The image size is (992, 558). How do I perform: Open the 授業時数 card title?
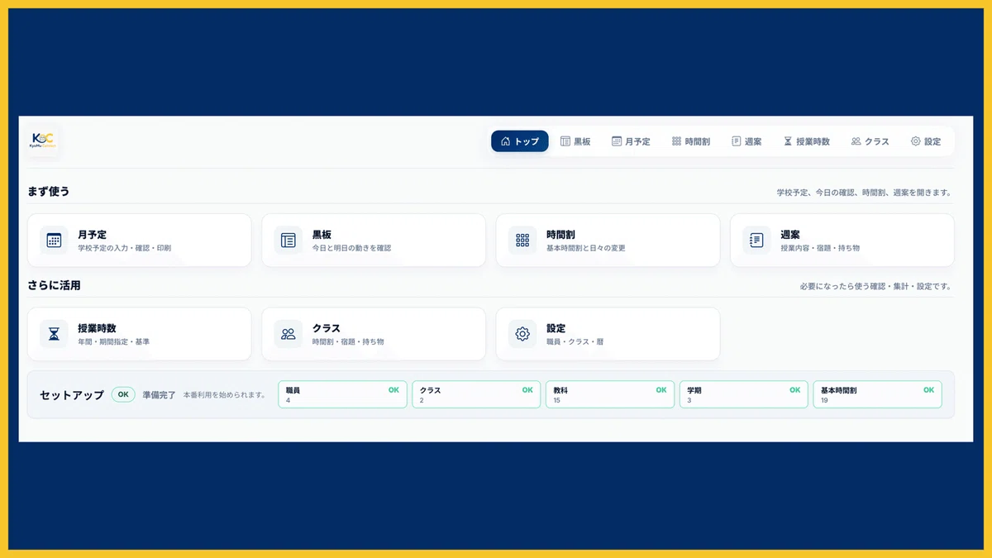point(98,328)
